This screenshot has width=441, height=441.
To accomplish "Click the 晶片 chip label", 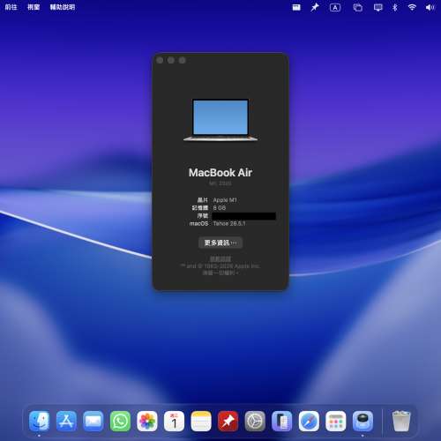I will click(x=203, y=200).
